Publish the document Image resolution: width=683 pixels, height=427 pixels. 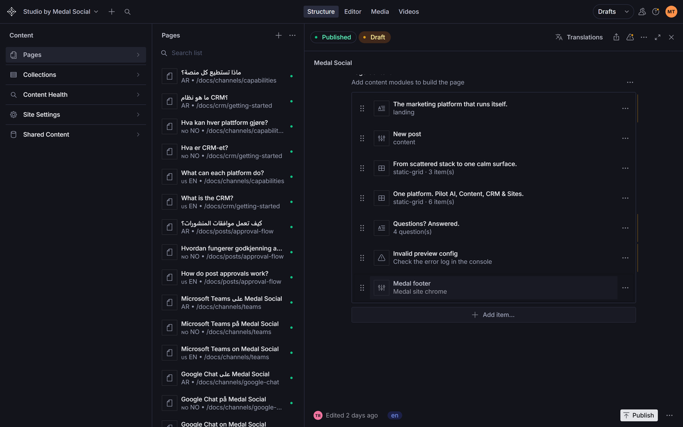tap(639, 416)
